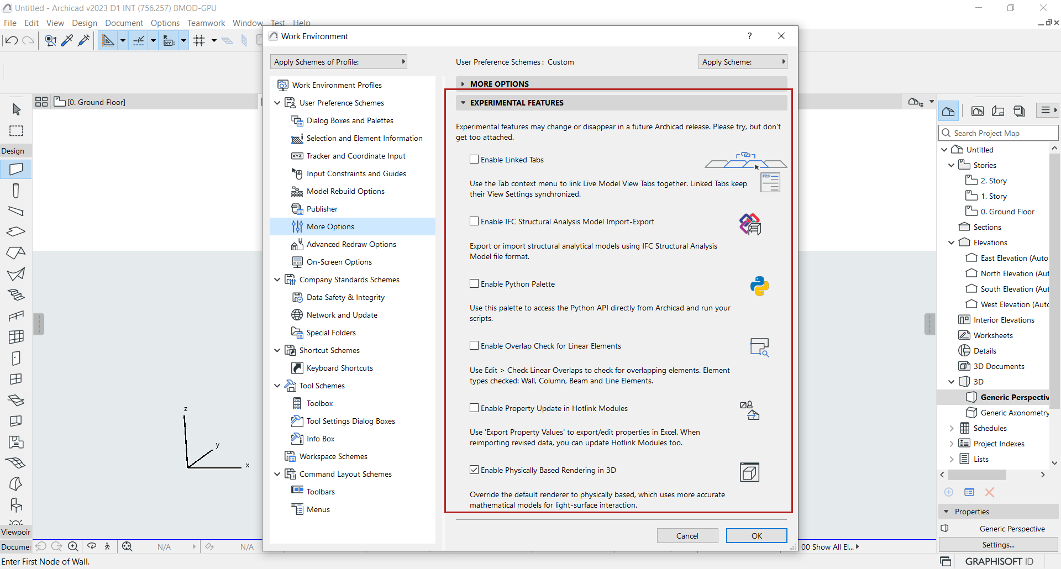Click the Python palette logo icon
The image size is (1061, 569).
(760, 286)
